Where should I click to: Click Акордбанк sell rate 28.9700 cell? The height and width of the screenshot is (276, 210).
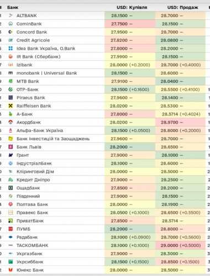pyautogui.click(x=180, y=122)
